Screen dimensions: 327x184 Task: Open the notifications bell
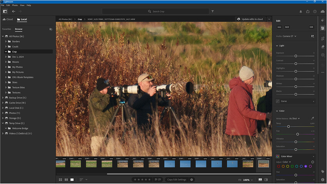(x=301, y=12)
